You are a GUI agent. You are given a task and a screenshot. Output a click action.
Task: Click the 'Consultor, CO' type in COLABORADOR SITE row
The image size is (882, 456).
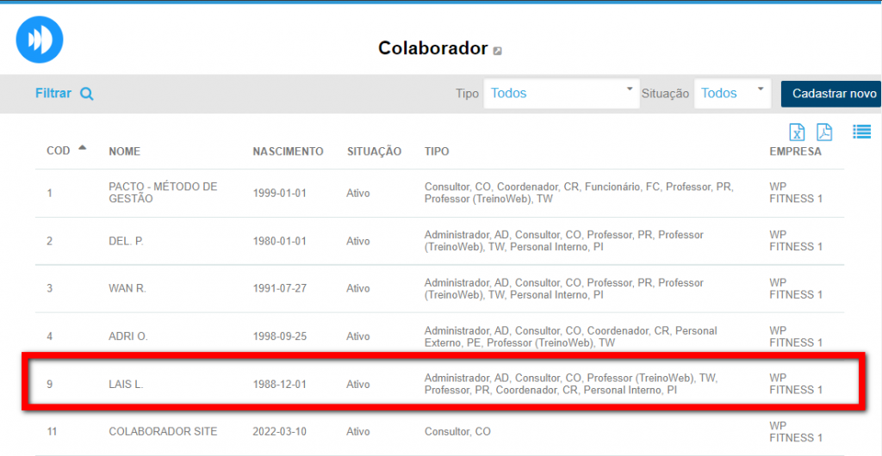[x=457, y=432]
